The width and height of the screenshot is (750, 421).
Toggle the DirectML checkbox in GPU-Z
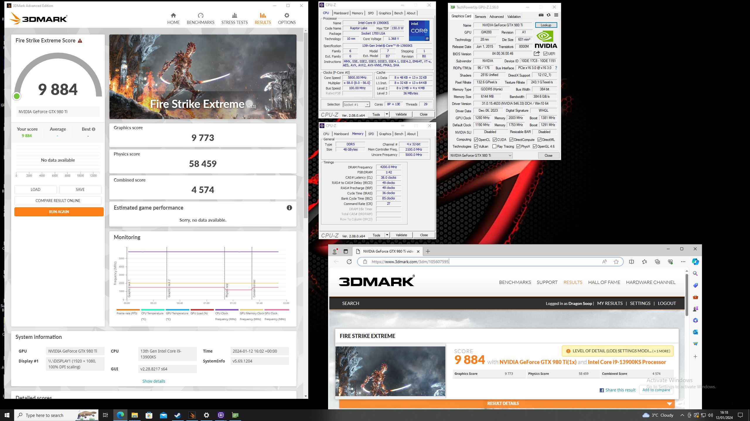540,140
